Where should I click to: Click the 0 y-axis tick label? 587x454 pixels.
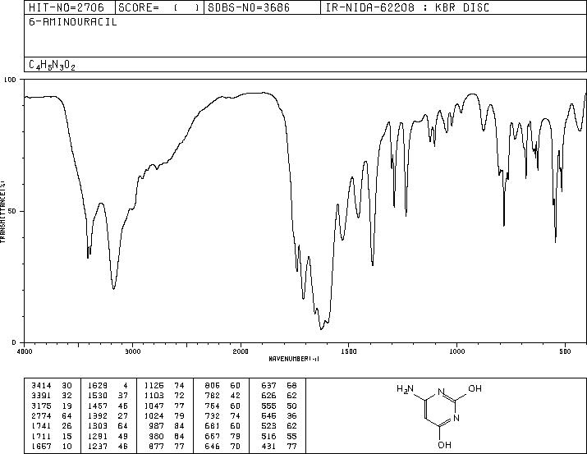14,342
